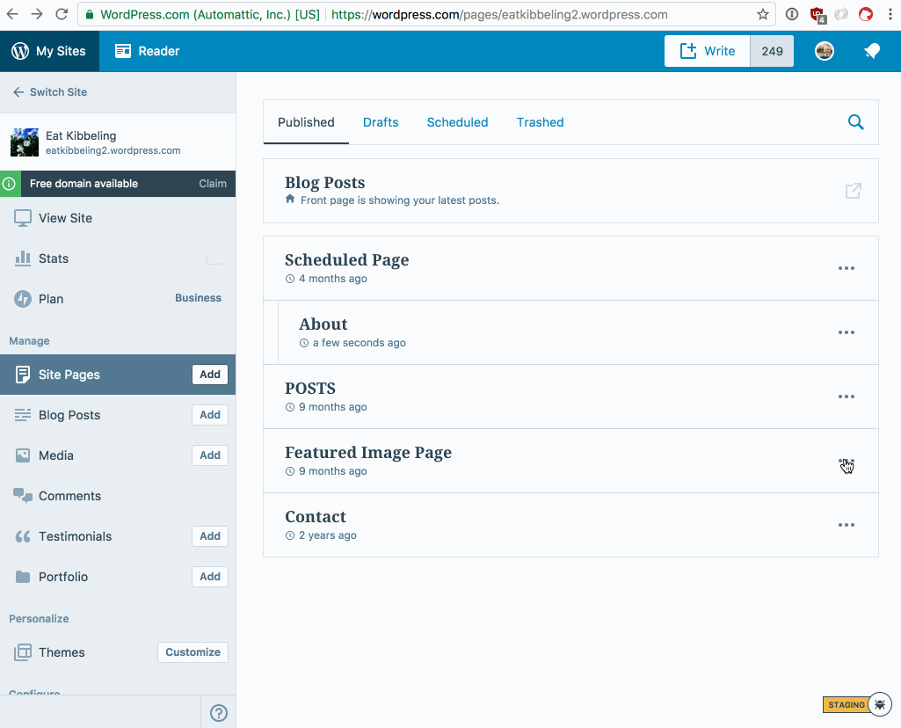Image resolution: width=901 pixels, height=728 pixels.
Task: Expand Contact page ellipsis menu
Action: (x=847, y=525)
